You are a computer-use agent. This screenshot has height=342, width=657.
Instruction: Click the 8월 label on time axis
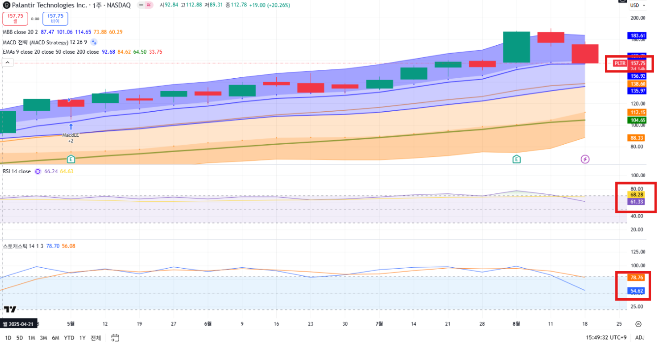tap(516, 324)
